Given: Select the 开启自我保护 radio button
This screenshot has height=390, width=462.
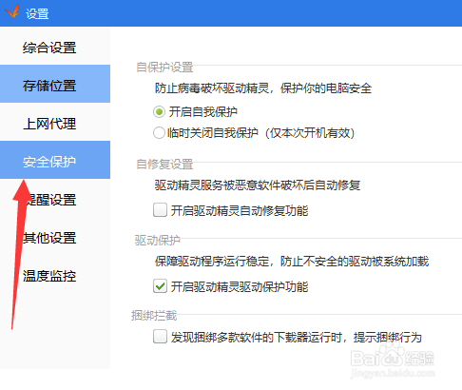Looking at the screenshot, I should pos(160,112).
